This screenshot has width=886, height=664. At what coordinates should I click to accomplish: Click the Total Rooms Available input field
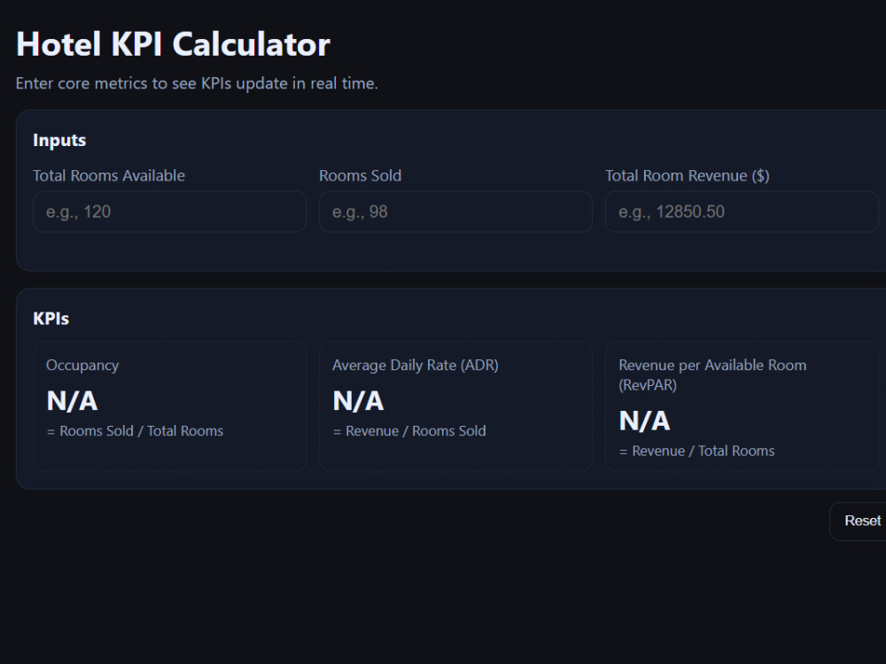(169, 212)
